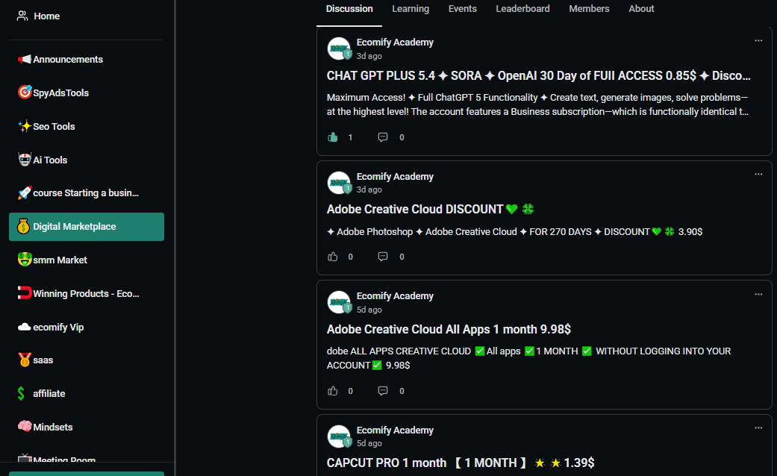Go to the Members tab
This screenshot has width=777, height=476.
click(589, 9)
